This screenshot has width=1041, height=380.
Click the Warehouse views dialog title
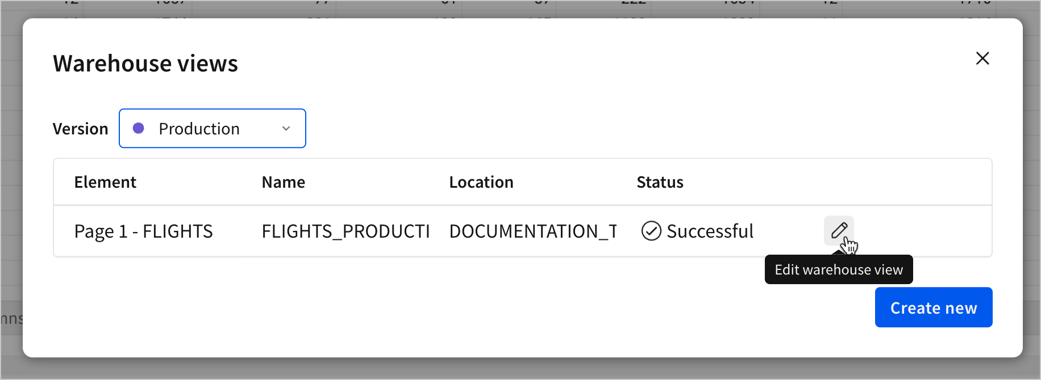(145, 63)
